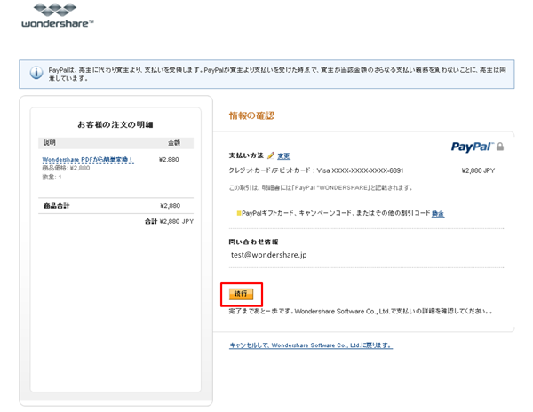Click the blue info icon in notice banner
The height and width of the screenshot is (412, 533).
pyautogui.click(x=36, y=72)
